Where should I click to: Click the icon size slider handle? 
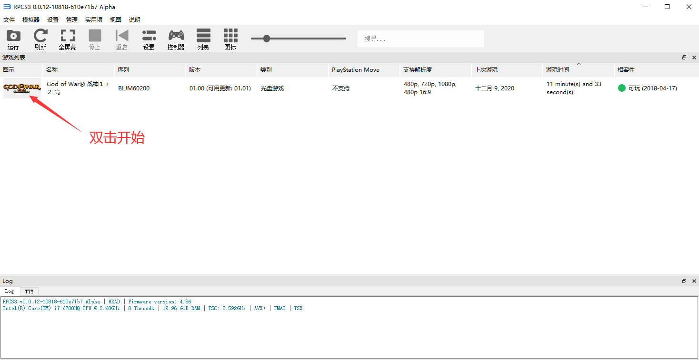[x=267, y=39]
